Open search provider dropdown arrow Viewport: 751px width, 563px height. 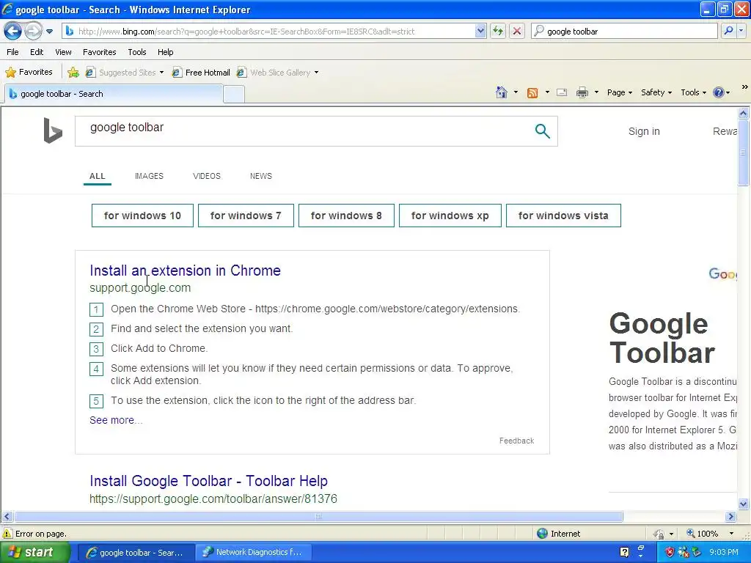(741, 31)
